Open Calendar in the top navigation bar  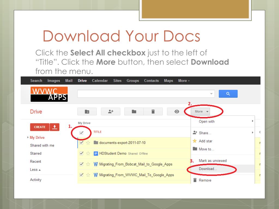pos(100,81)
